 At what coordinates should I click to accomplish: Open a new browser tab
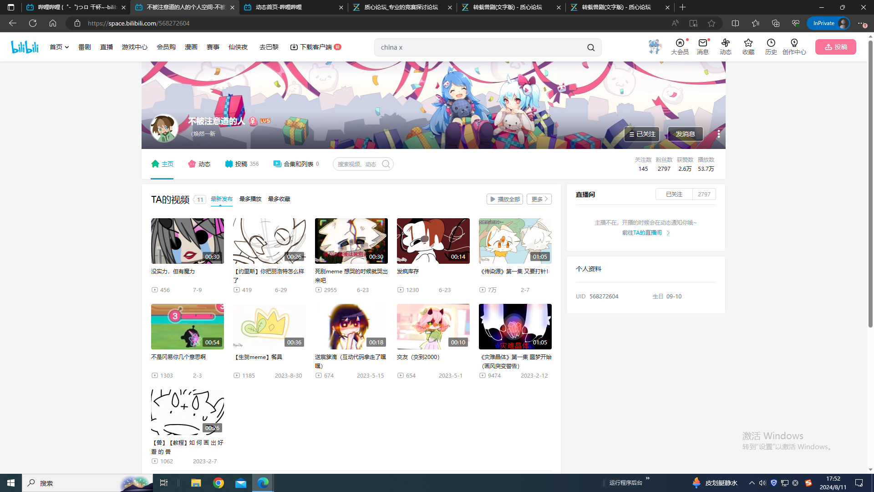(682, 7)
